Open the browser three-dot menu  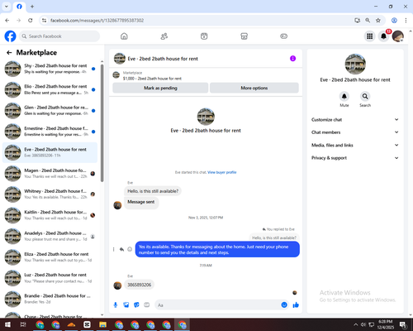(x=406, y=21)
